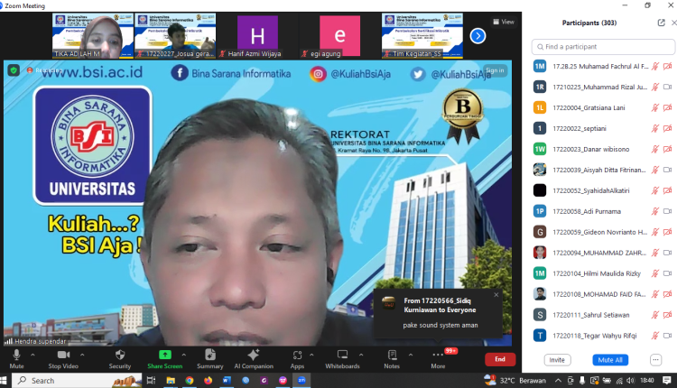Click the Tegar Wahyu Rifqi 'T' avatar

(x=540, y=336)
